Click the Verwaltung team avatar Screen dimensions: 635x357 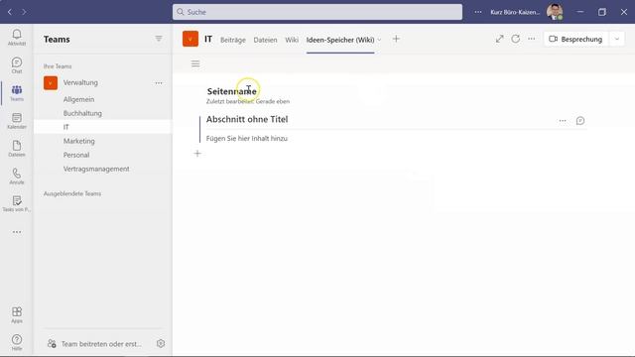point(51,83)
